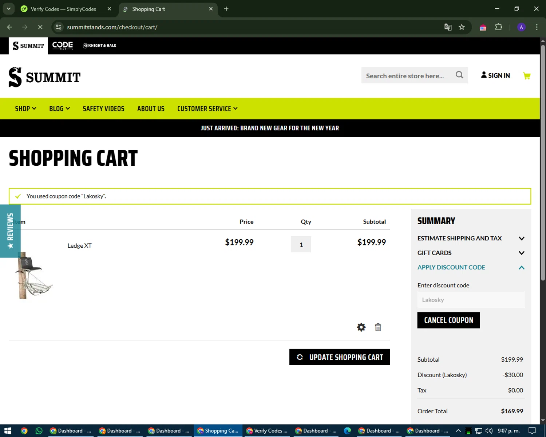Open the Knight & Hale brand site
546x437 pixels.
coord(99,46)
